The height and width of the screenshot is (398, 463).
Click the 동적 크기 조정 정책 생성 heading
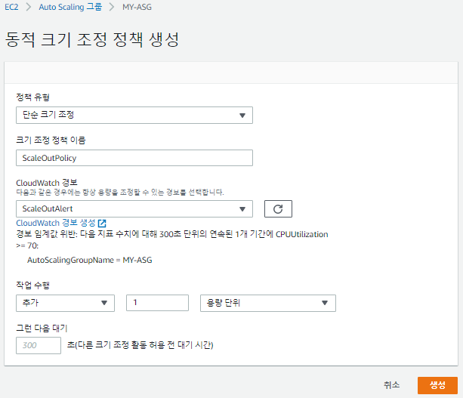(x=92, y=39)
